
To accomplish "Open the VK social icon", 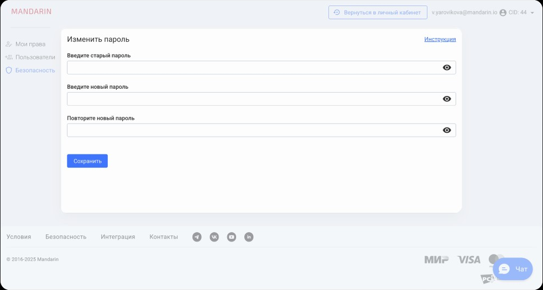I will coord(214,237).
